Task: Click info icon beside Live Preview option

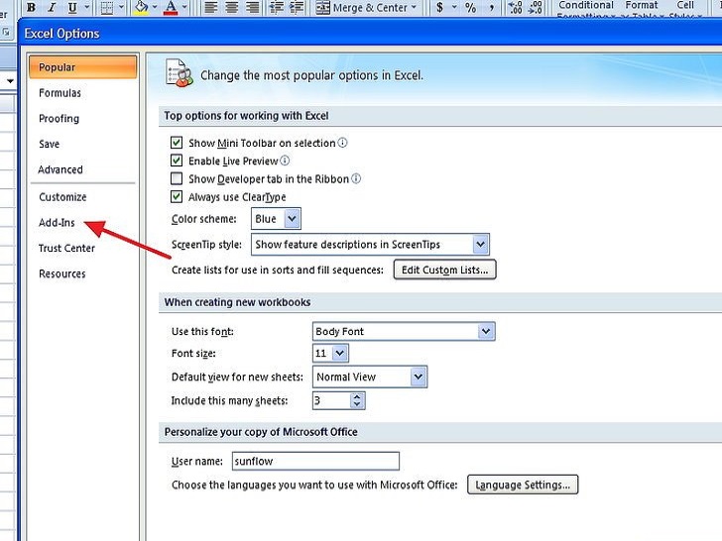Action: click(x=285, y=161)
